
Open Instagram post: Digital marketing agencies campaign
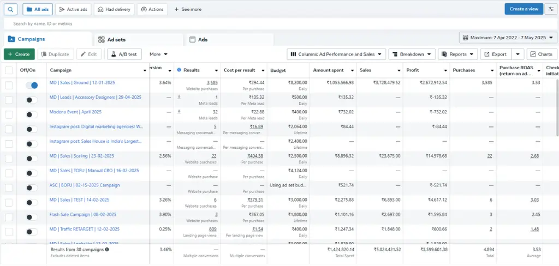(96, 126)
